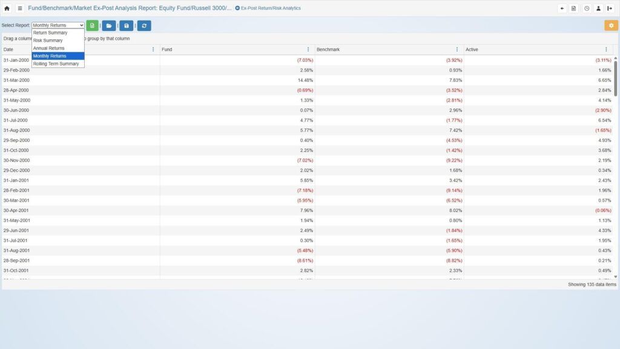Click the back arrow icon

click(x=562, y=8)
